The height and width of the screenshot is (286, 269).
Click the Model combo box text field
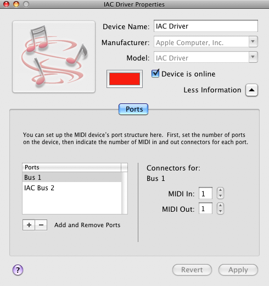pyautogui.click(x=201, y=57)
